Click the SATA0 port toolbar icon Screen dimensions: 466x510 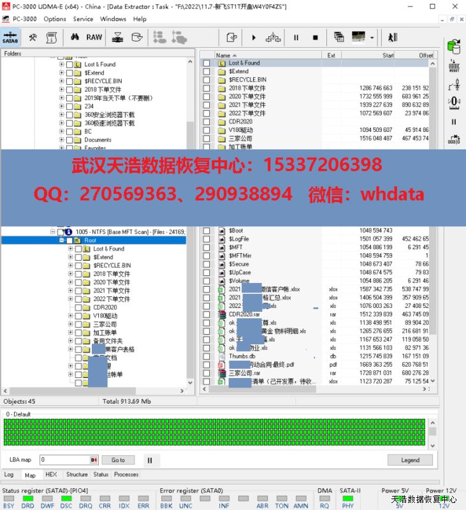(10, 38)
